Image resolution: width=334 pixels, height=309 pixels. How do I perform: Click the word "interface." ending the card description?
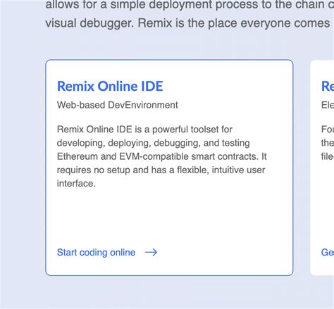(76, 183)
